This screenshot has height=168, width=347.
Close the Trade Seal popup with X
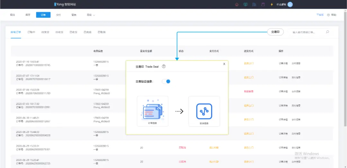click(x=224, y=64)
